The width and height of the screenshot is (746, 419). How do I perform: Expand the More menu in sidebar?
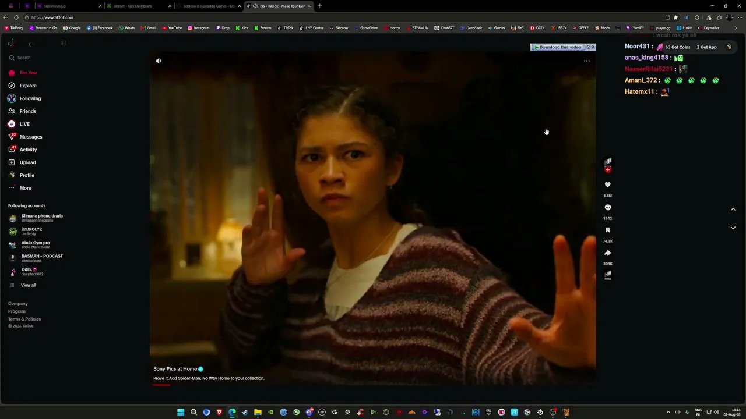click(x=20, y=188)
